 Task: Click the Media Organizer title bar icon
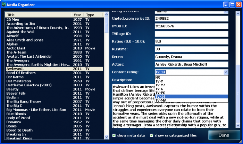[4, 4]
